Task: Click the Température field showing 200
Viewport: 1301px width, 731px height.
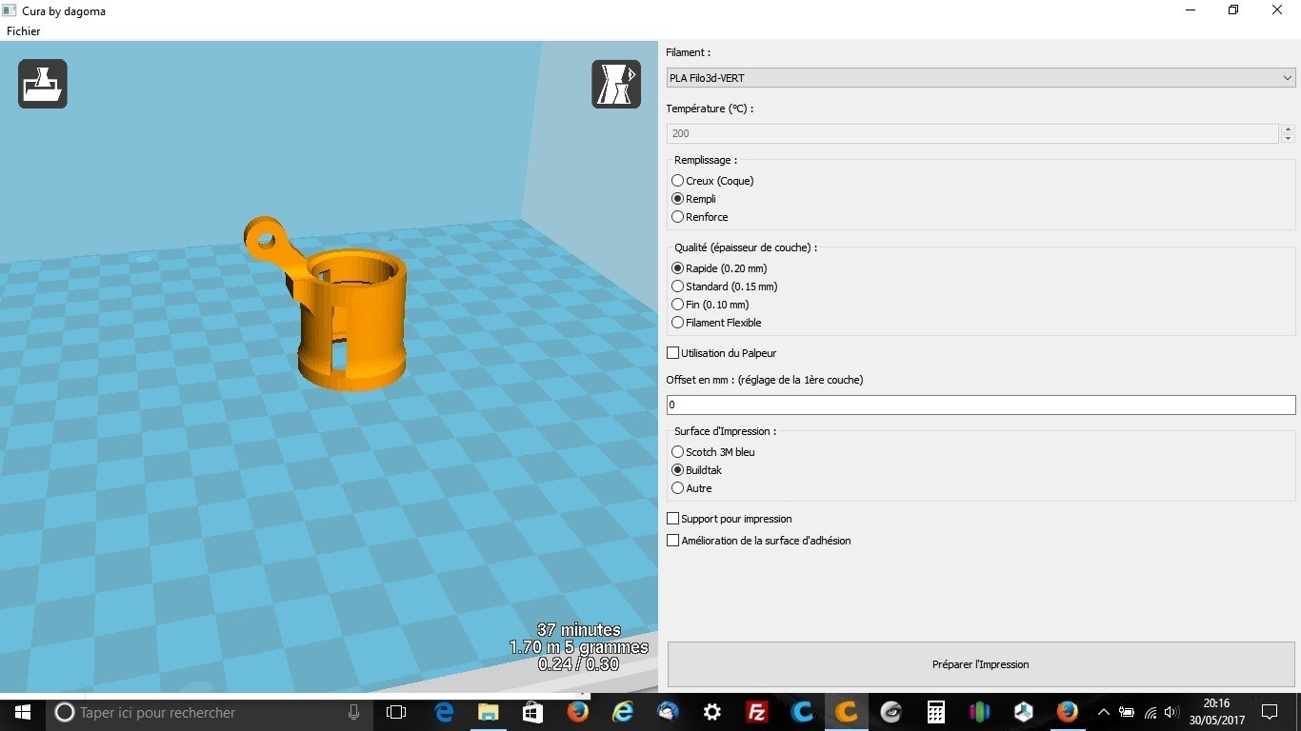Action: tap(972, 133)
